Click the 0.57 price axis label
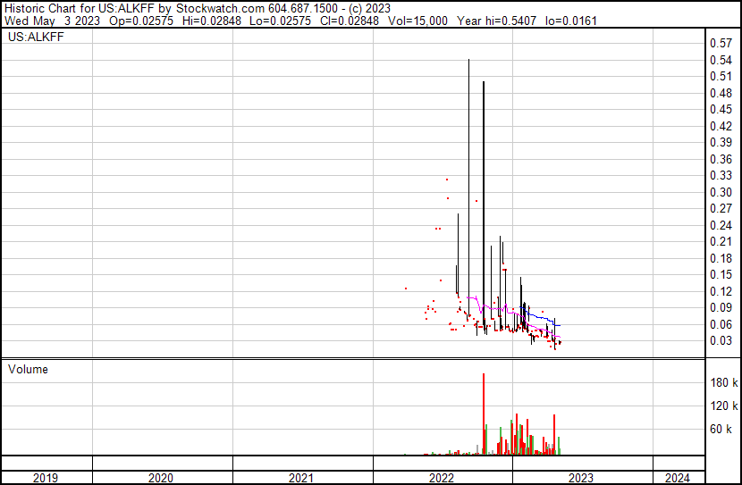 coord(720,43)
